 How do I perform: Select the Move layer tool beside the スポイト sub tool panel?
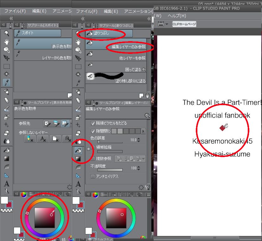click(x=7, y=58)
